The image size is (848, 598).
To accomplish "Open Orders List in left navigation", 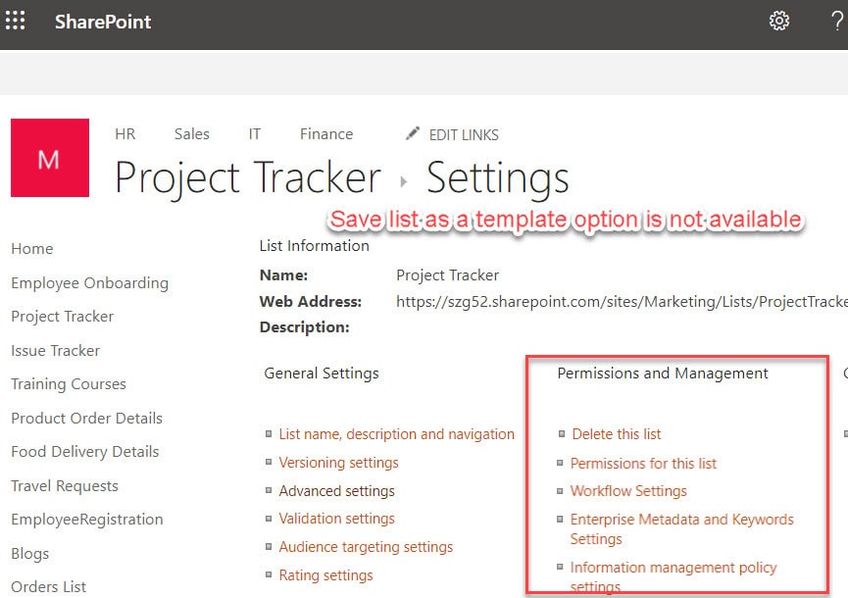I will (x=48, y=586).
